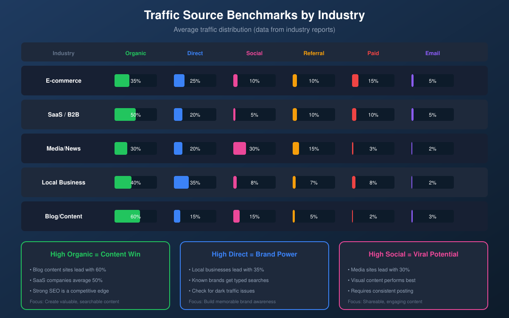Image resolution: width=509 pixels, height=318 pixels.
Task: Select the Industry header tab
Action: [x=64, y=53]
